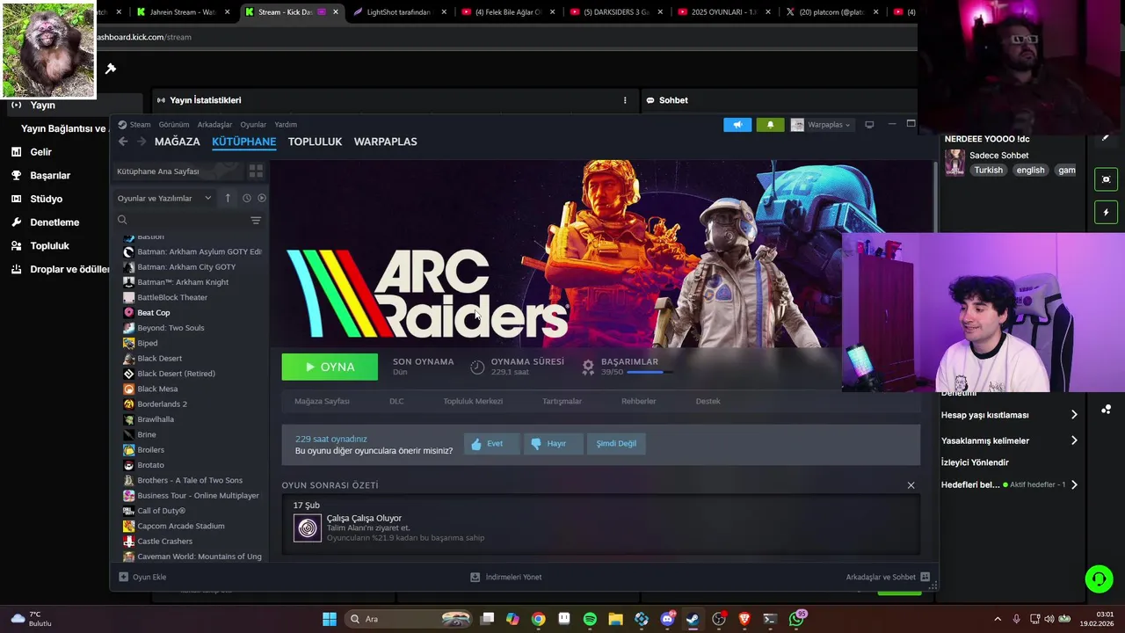Open İndirmeleri Yönet downloads icon
Screen dimensions: 1125x633
tap(475, 577)
